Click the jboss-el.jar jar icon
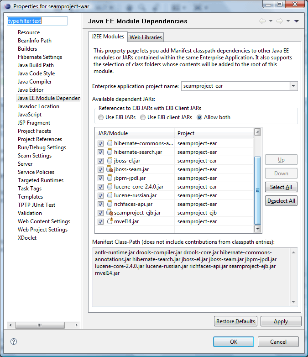The height and width of the screenshot is (357, 308). [x=110, y=161]
